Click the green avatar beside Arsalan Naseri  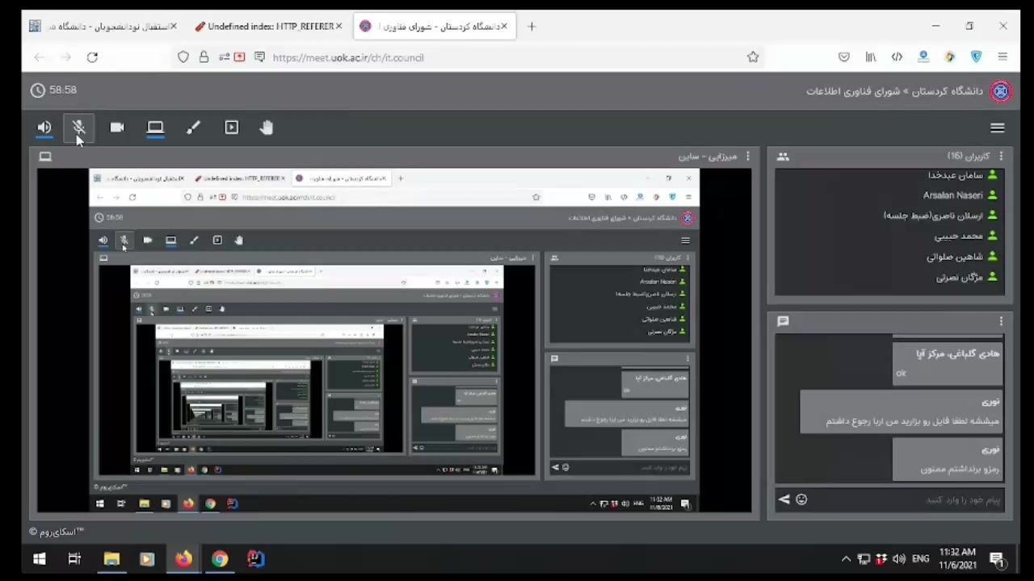[992, 195]
